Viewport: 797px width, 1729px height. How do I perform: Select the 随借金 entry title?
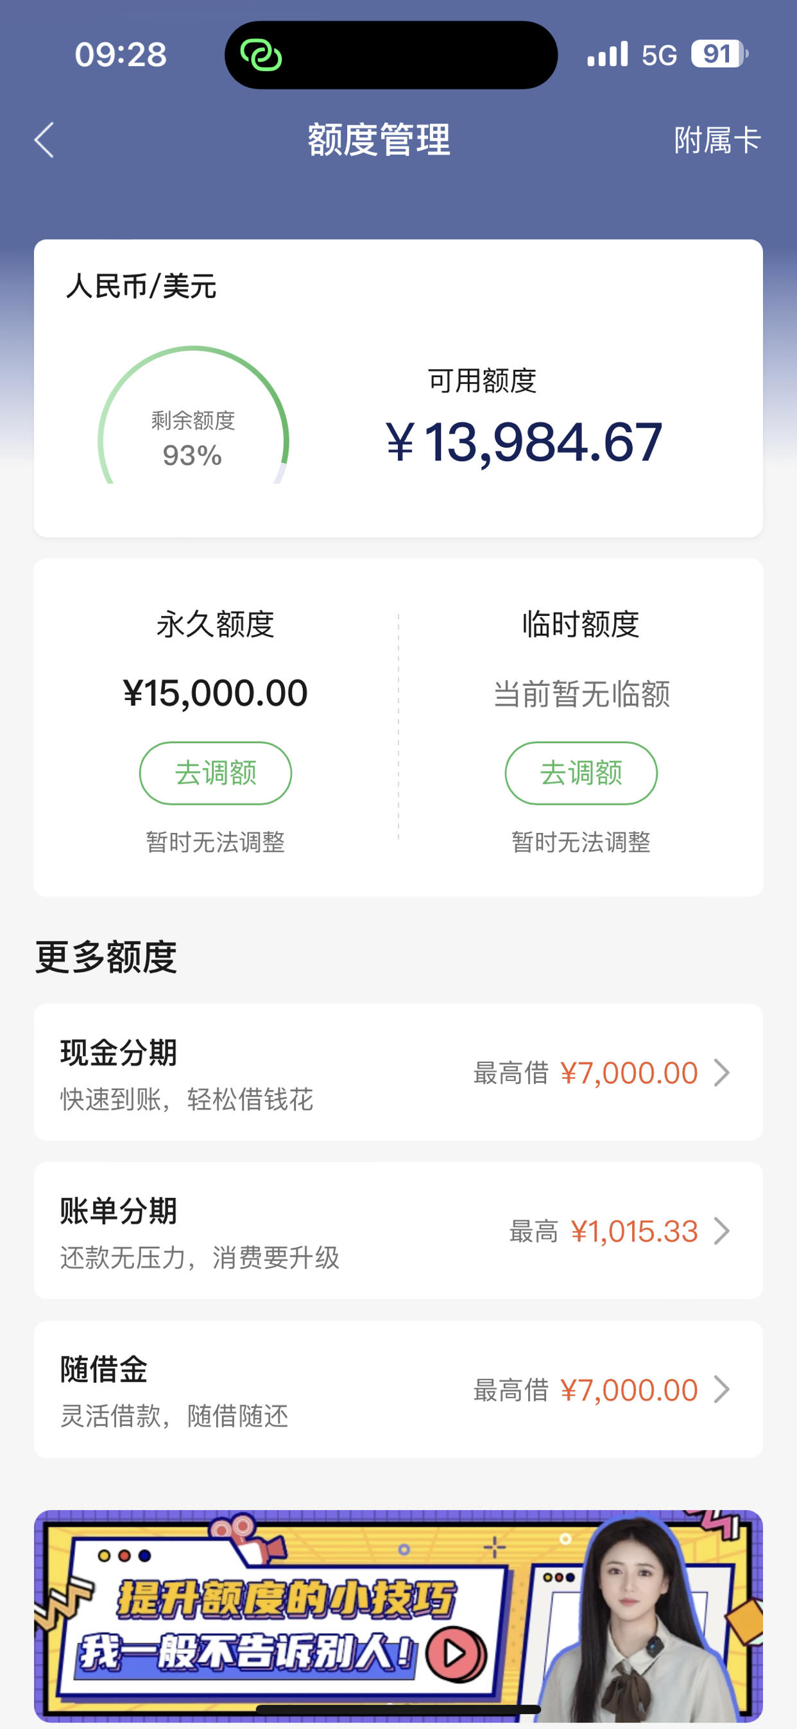click(104, 1369)
